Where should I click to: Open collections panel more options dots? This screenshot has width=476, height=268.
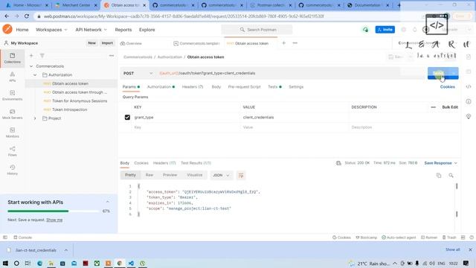pos(112,56)
